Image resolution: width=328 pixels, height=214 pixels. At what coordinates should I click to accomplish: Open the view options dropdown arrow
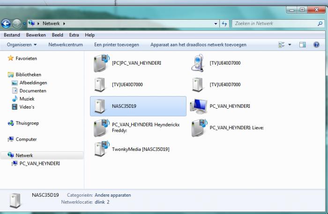(290, 44)
